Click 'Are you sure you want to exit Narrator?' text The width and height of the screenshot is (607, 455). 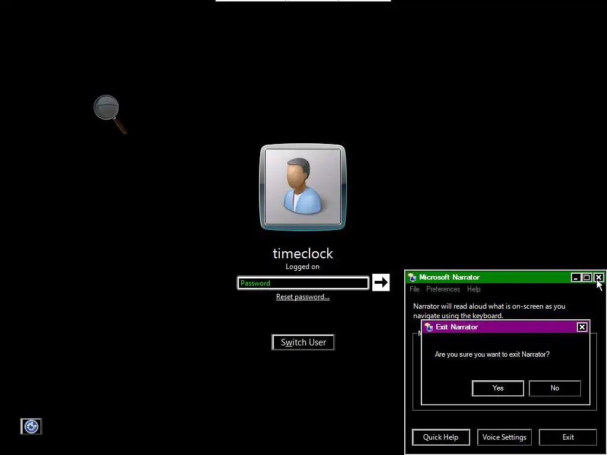(x=492, y=354)
